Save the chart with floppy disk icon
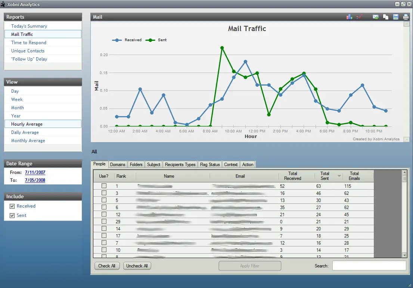This screenshot has width=413, height=288. (x=395, y=17)
